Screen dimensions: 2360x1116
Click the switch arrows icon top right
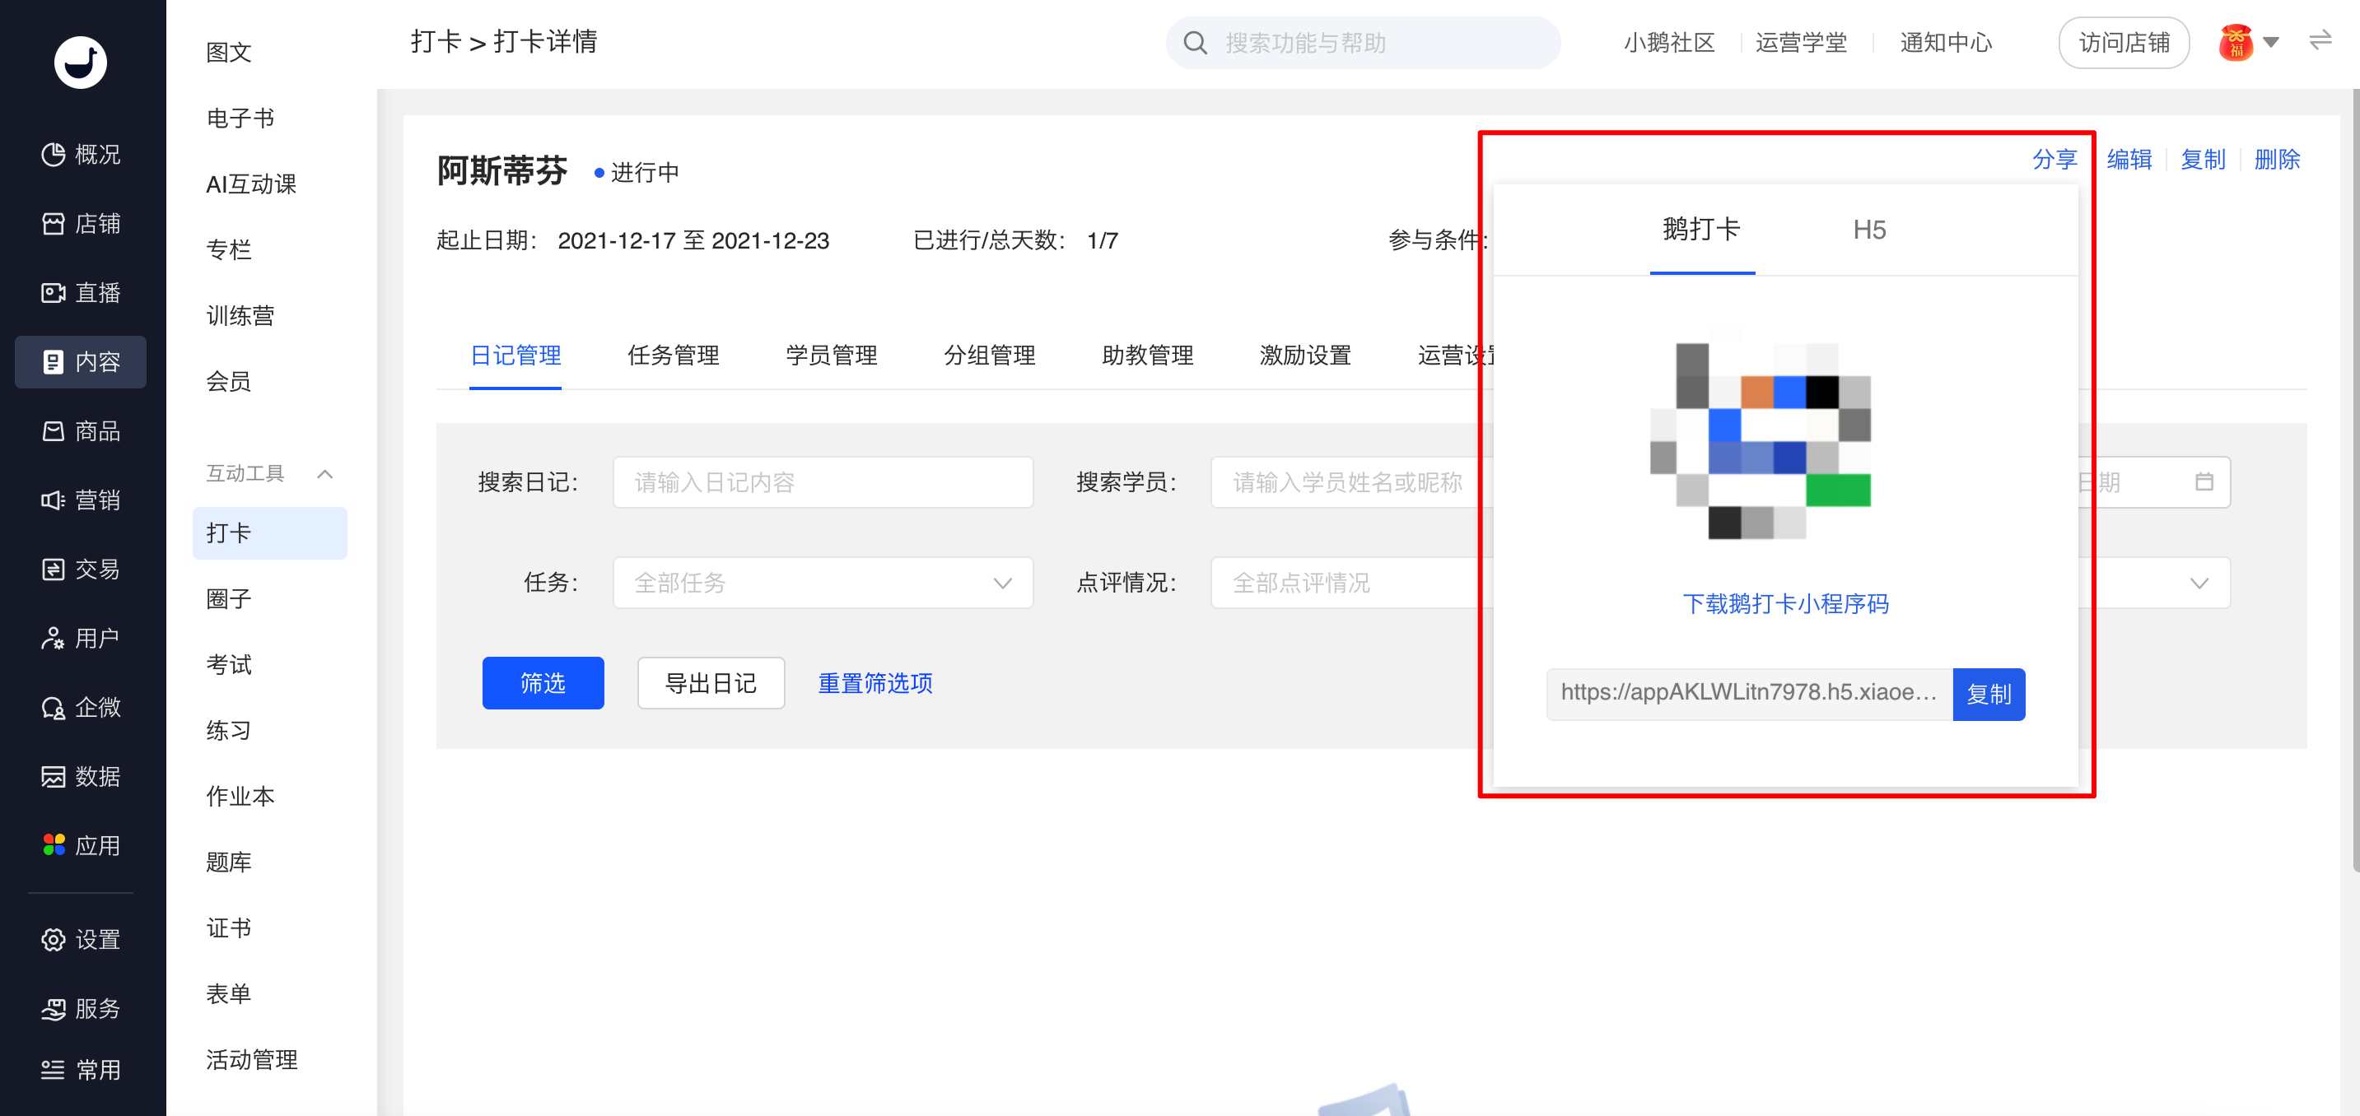[2319, 41]
